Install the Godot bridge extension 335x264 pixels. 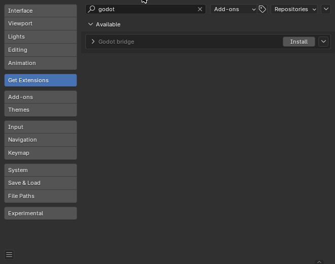coord(298,42)
